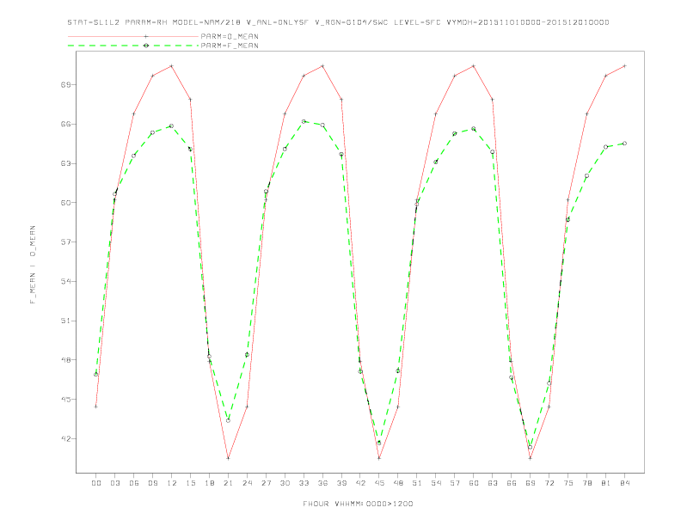Click the x-axis tick label 12
Image resolution: width=681 pixels, height=526 pixels.
pos(172,483)
